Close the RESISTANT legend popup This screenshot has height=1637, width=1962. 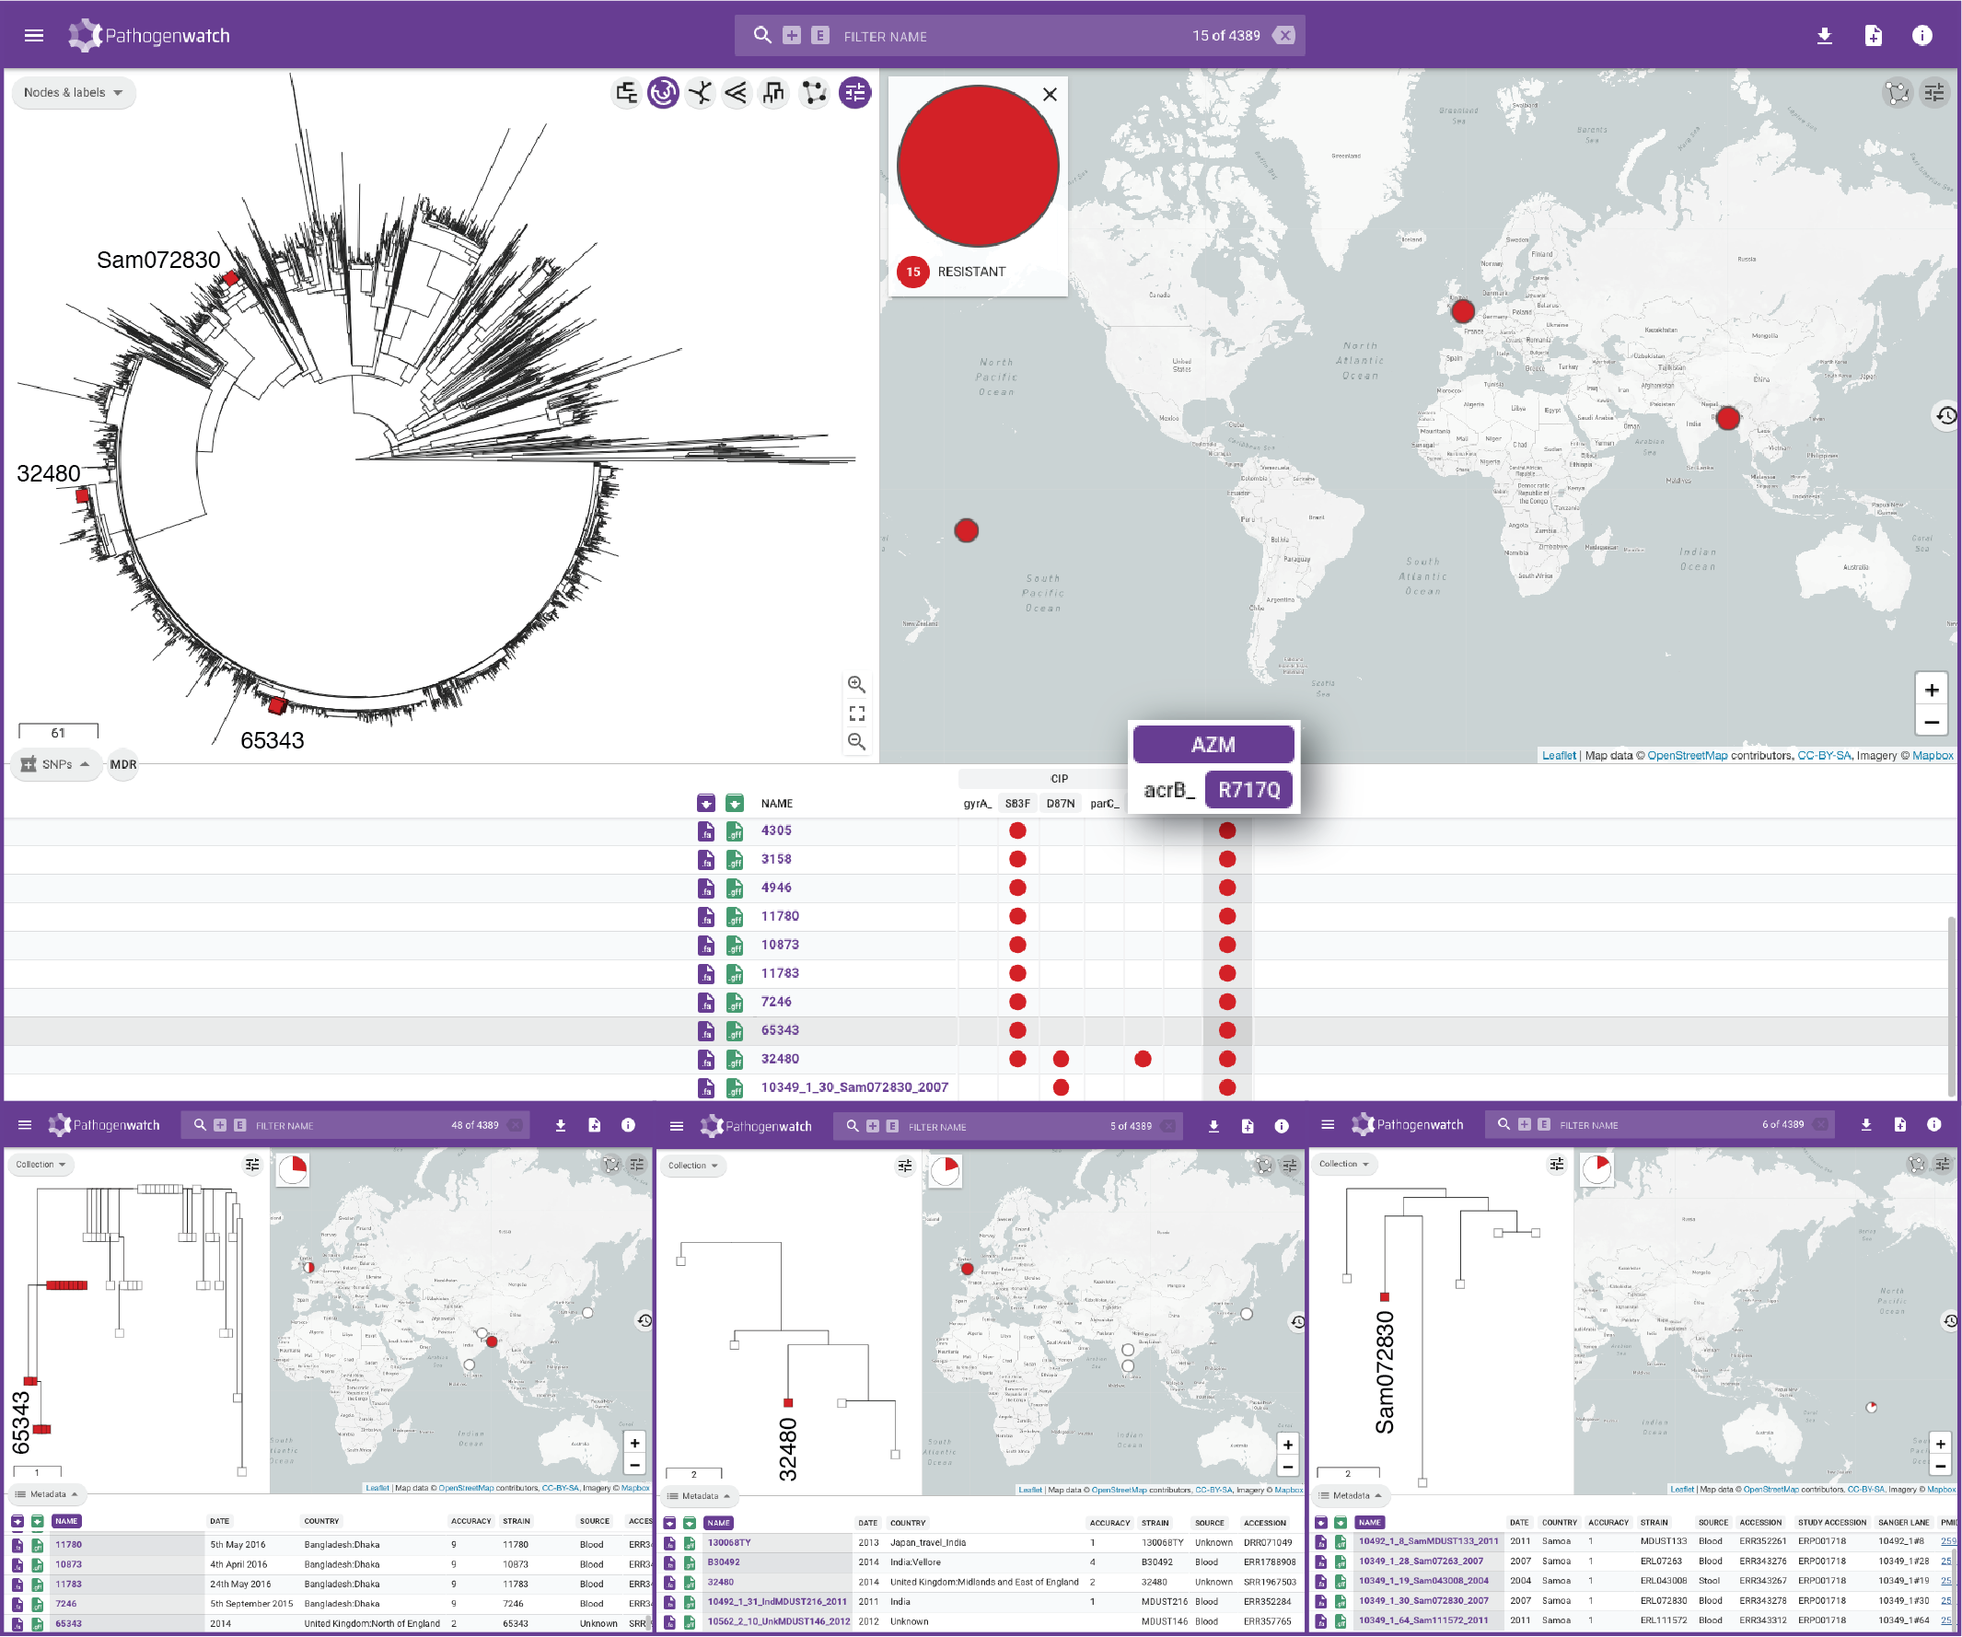[x=1051, y=94]
